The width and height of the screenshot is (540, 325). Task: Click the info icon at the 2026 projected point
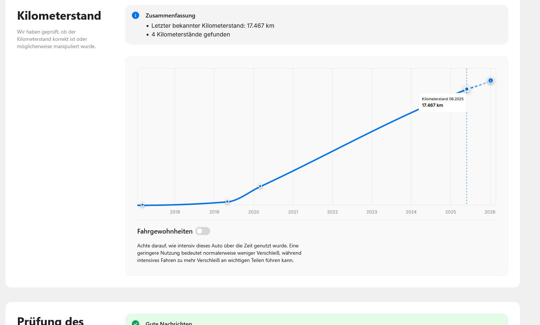point(490,81)
